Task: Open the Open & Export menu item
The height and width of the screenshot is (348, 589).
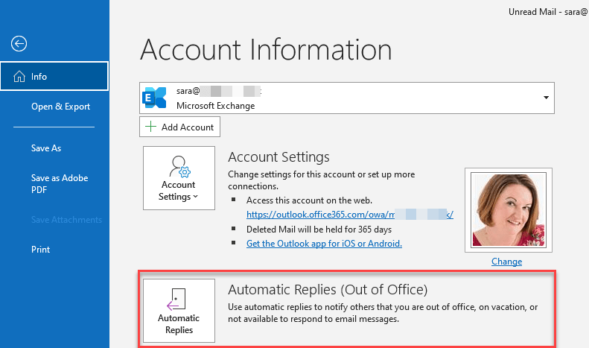Action: pos(60,107)
